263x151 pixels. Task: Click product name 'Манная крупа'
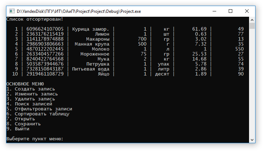click(x=92, y=44)
